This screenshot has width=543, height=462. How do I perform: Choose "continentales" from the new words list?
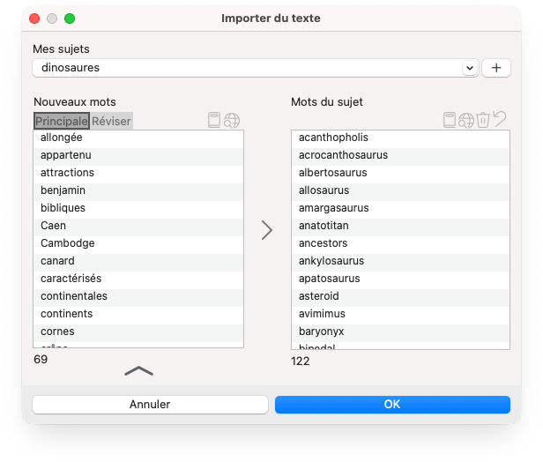click(x=74, y=296)
